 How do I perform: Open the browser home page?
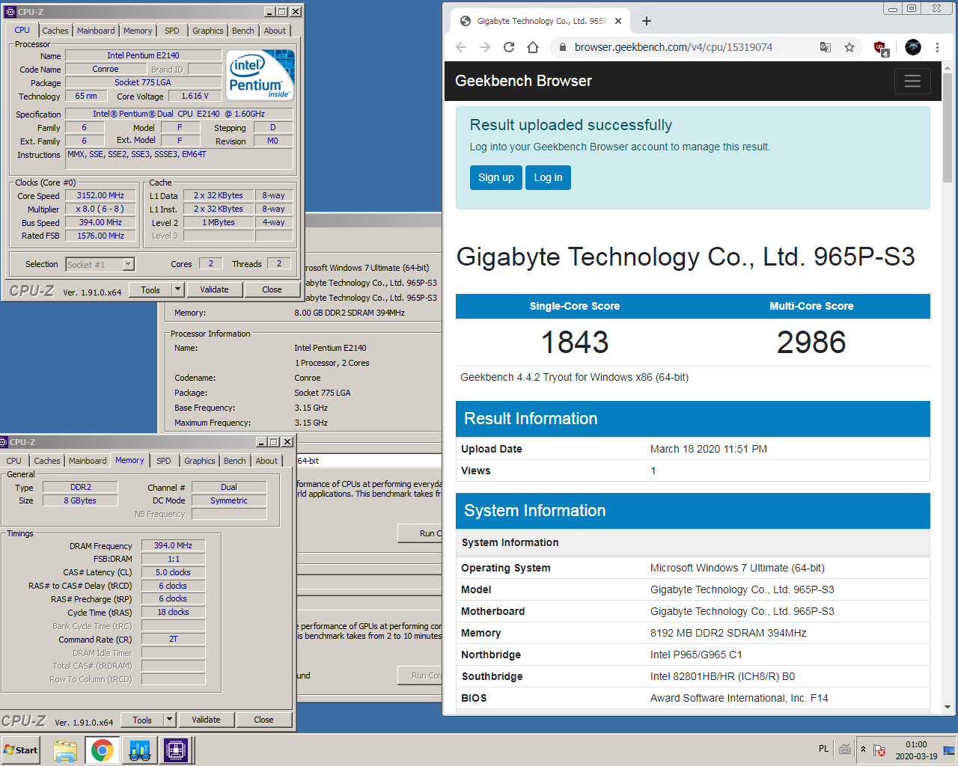point(533,47)
